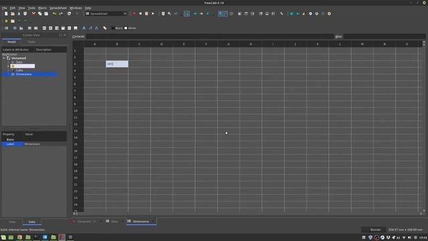
Task: Open the File menu
Action: [x=5, y=8]
